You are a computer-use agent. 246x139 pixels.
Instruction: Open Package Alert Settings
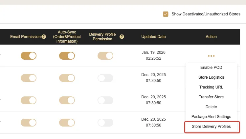211,117
